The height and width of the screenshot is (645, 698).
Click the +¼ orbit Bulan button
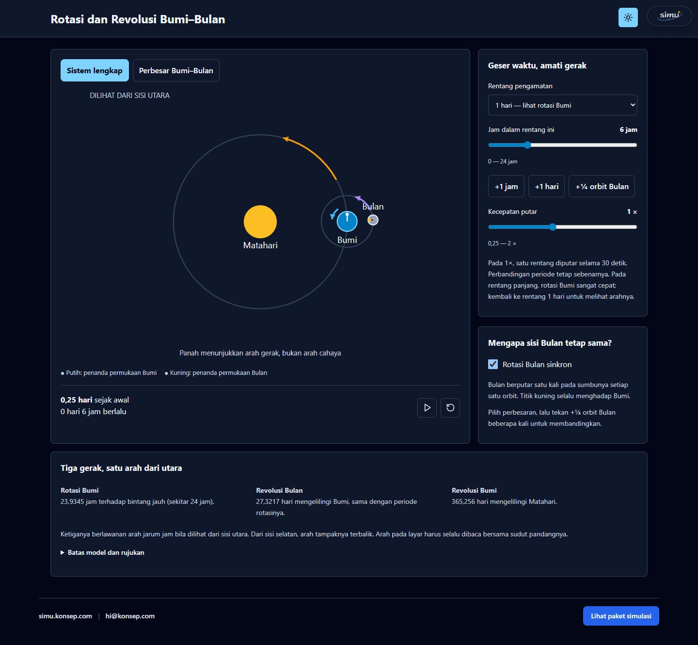pyautogui.click(x=602, y=186)
